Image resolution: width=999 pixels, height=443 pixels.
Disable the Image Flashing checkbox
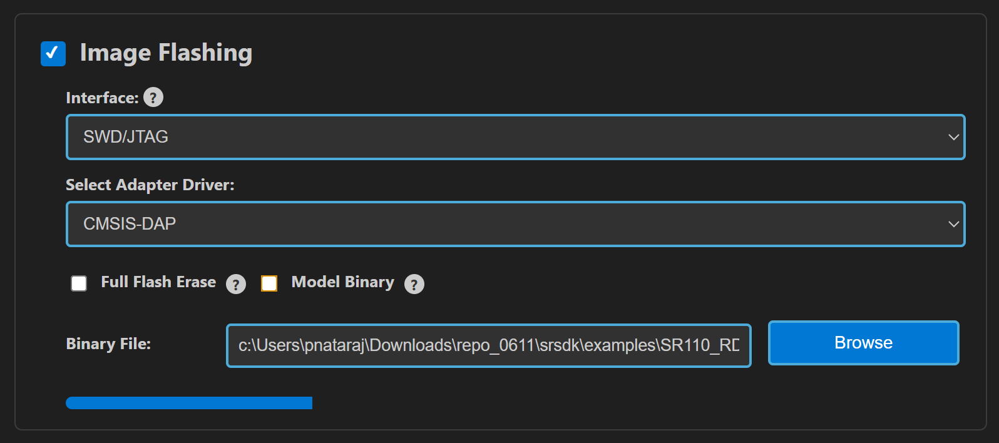(53, 54)
